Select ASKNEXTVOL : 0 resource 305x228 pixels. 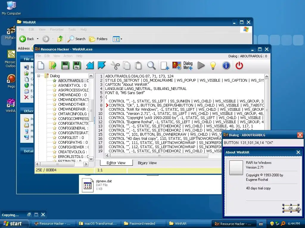pyautogui.click(x=72, y=85)
